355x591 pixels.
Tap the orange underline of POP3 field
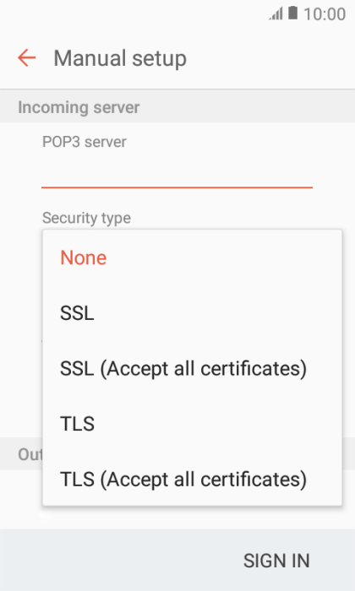click(177, 187)
